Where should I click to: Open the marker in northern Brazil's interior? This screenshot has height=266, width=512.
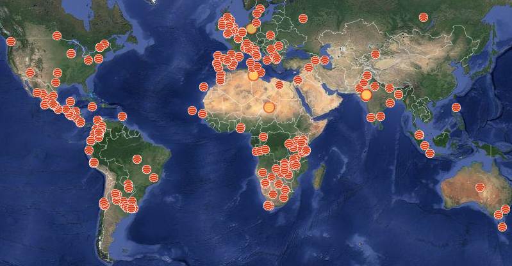137,159
